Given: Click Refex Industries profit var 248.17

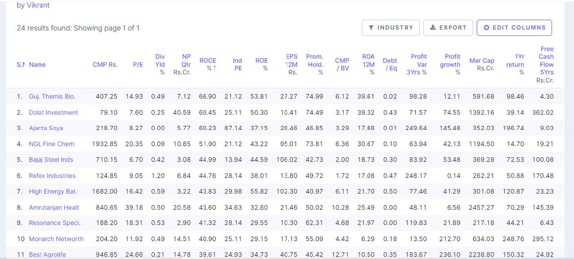Looking at the screenshot, I should (x=416, y=176).
